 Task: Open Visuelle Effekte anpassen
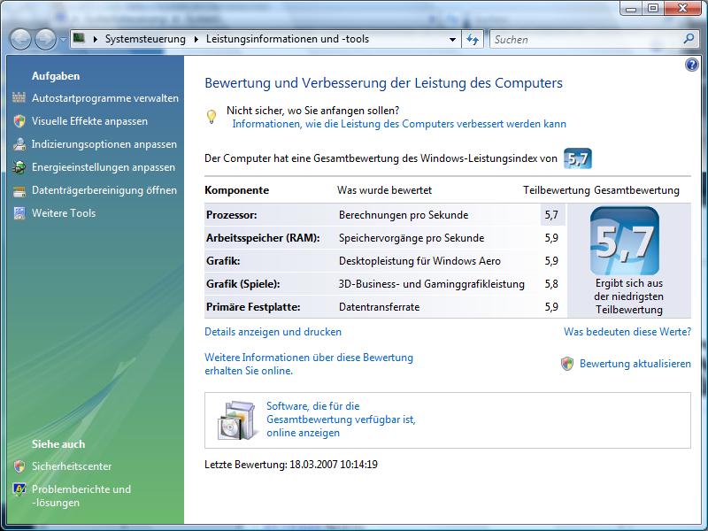pos(89,121)
